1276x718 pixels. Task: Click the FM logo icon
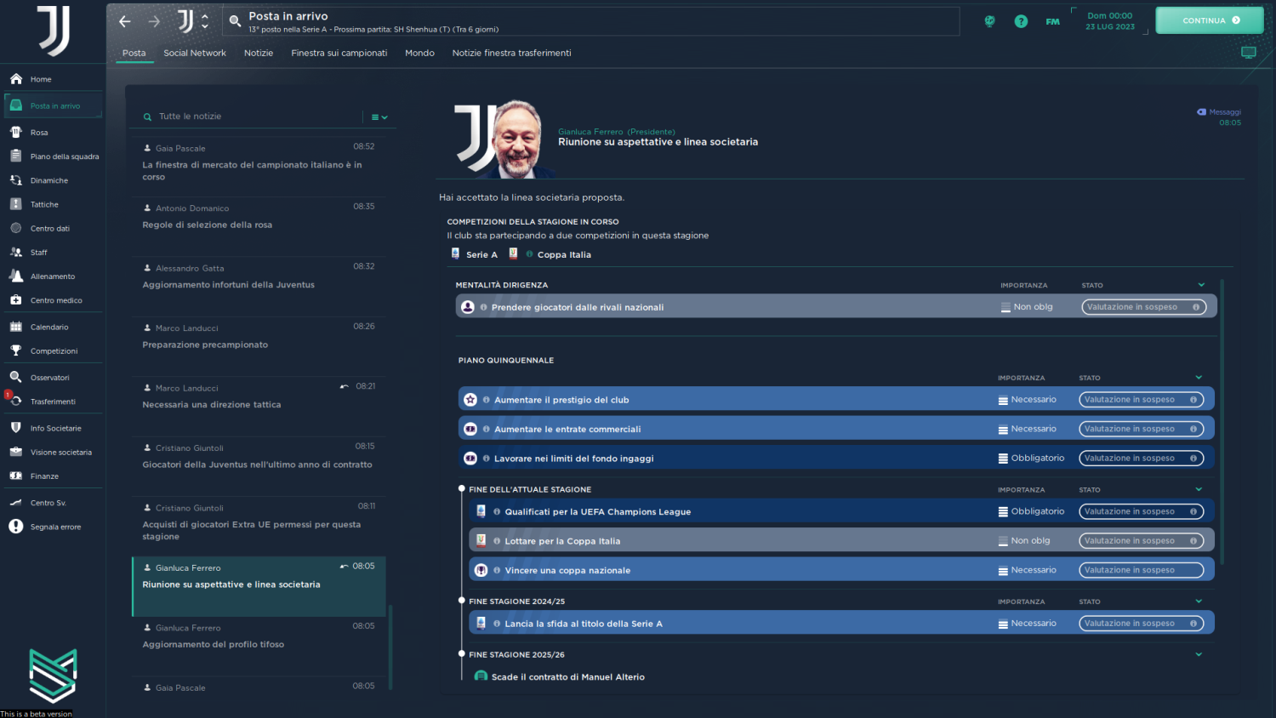pos(1052,21)
